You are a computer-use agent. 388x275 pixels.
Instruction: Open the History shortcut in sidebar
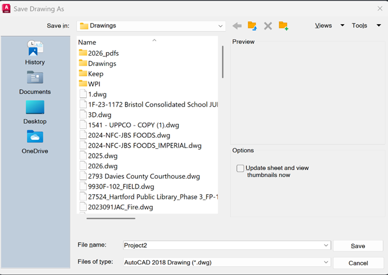[x=35, y=53]
